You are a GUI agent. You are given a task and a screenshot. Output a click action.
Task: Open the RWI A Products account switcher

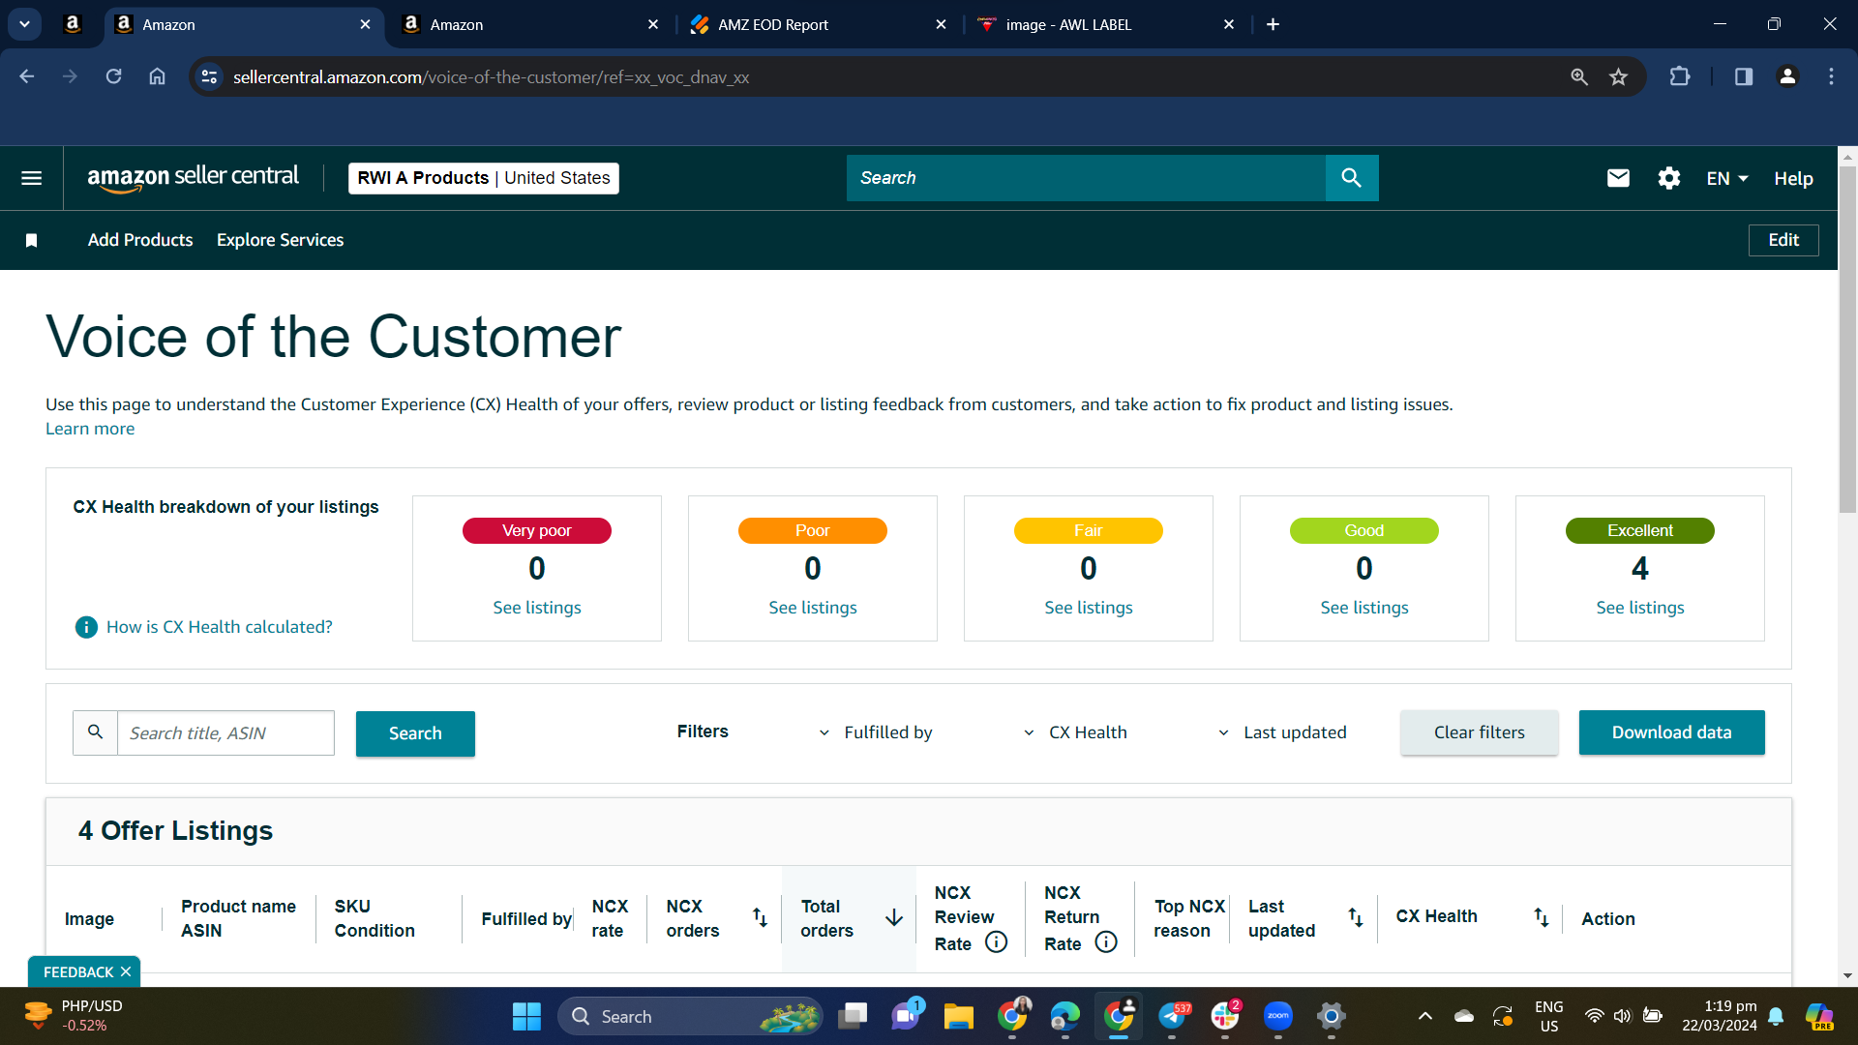(483, 178)
